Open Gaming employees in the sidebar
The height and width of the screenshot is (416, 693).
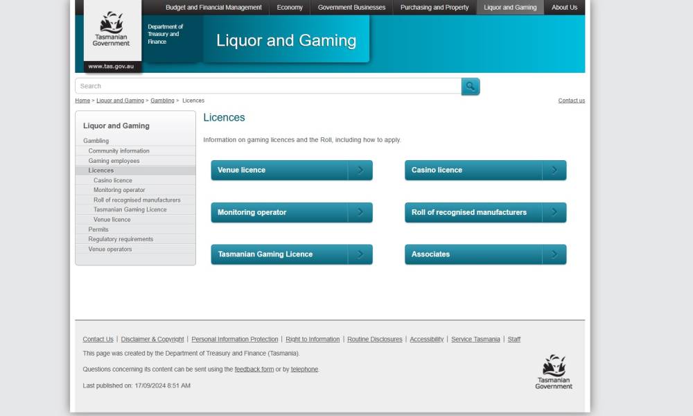point(114,161)
